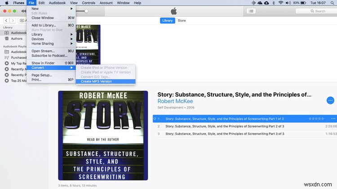This screenshot has width=337, height=189.
Task: Open the Help menu
Action: click(137, 3)
